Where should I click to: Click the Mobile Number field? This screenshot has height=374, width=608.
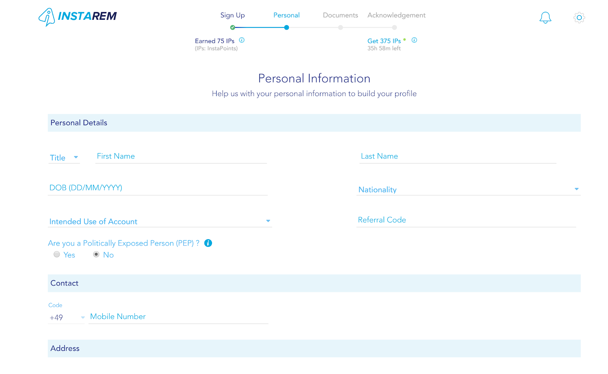[x=178, y=317]
